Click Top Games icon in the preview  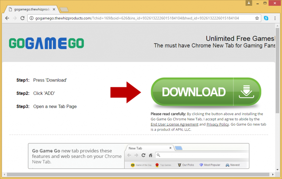157,165
